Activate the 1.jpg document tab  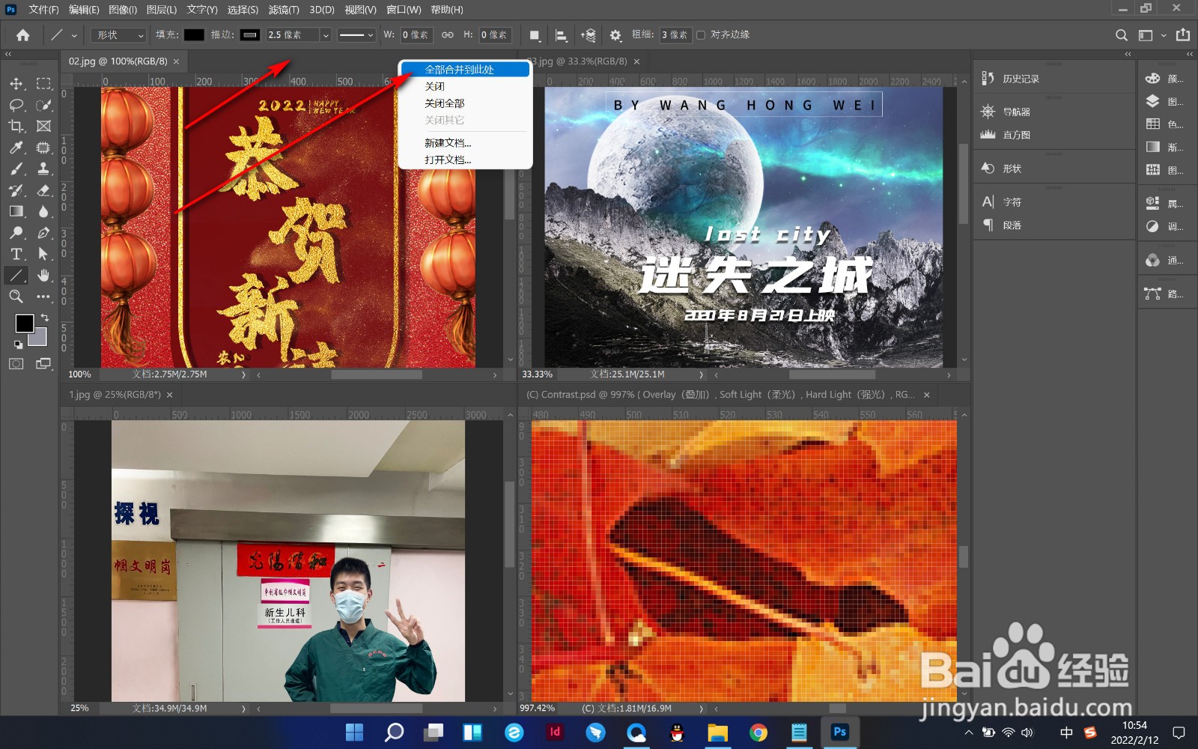(115, 395)
